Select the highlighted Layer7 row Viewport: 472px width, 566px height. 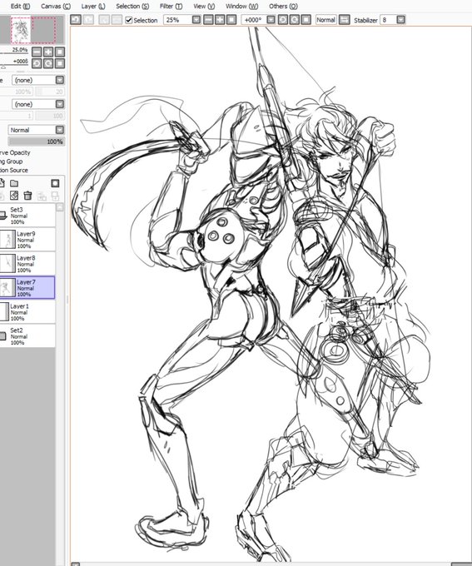point(27,288)
